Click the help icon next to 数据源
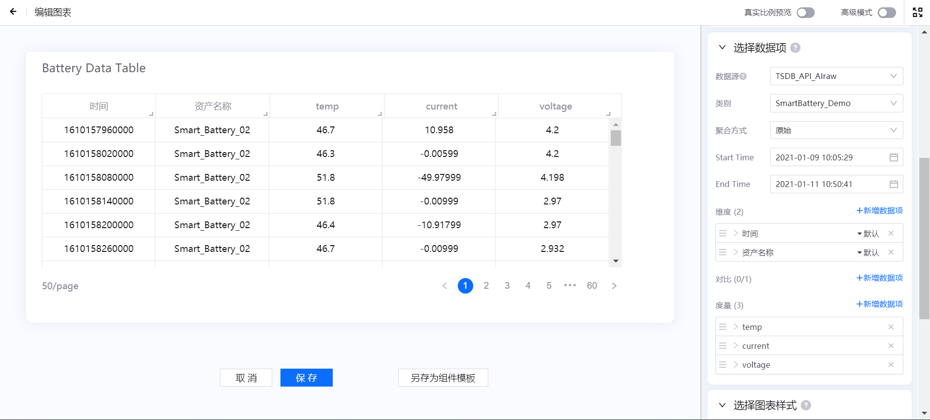The image size is (930, 420). 743,77
